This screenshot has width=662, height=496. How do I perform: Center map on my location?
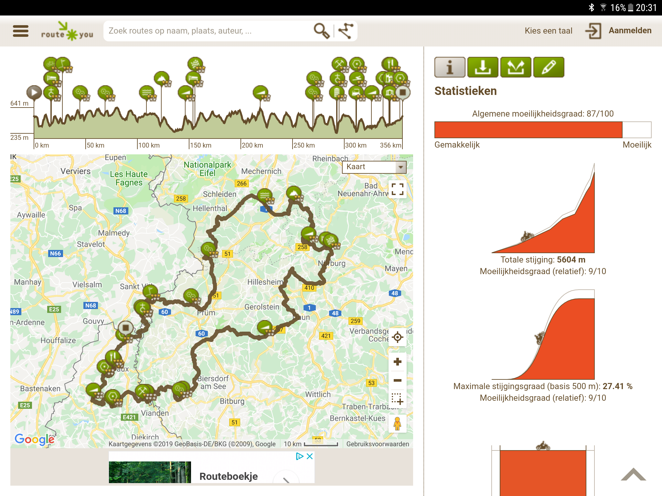point(397,337)
